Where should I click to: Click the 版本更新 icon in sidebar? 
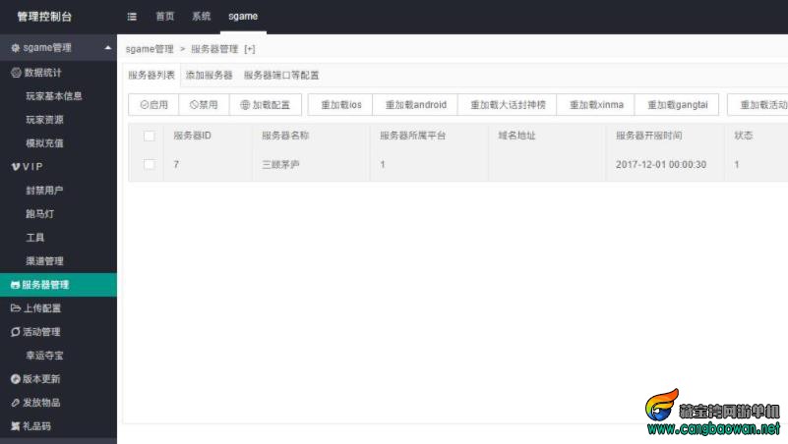click(x=16, y=379)
